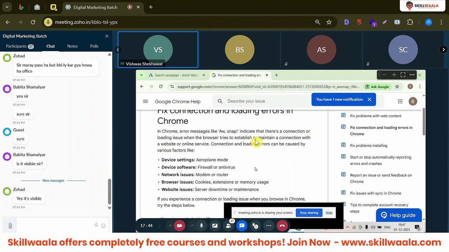
Task: Click Stop sharing button
Action: tap(309, 212)
